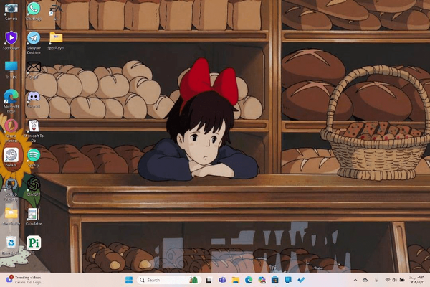This screenshot has width=430, height=287.
Task: Open Spotify desktop icon
Action: pos(34,157)
